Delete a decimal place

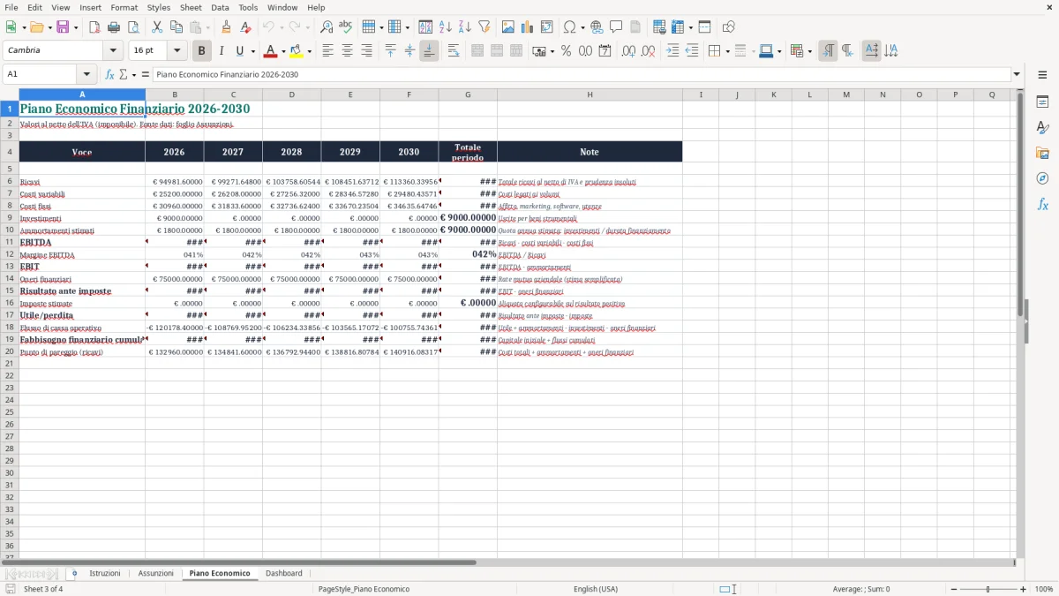pos(649,51)
